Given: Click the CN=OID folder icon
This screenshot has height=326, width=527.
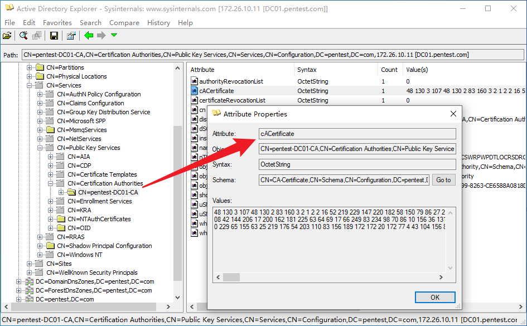Looking at the screenshot, I should coord(61,228).
